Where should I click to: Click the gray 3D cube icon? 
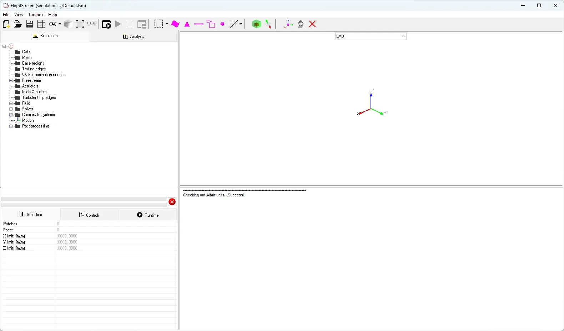(68, 24)
